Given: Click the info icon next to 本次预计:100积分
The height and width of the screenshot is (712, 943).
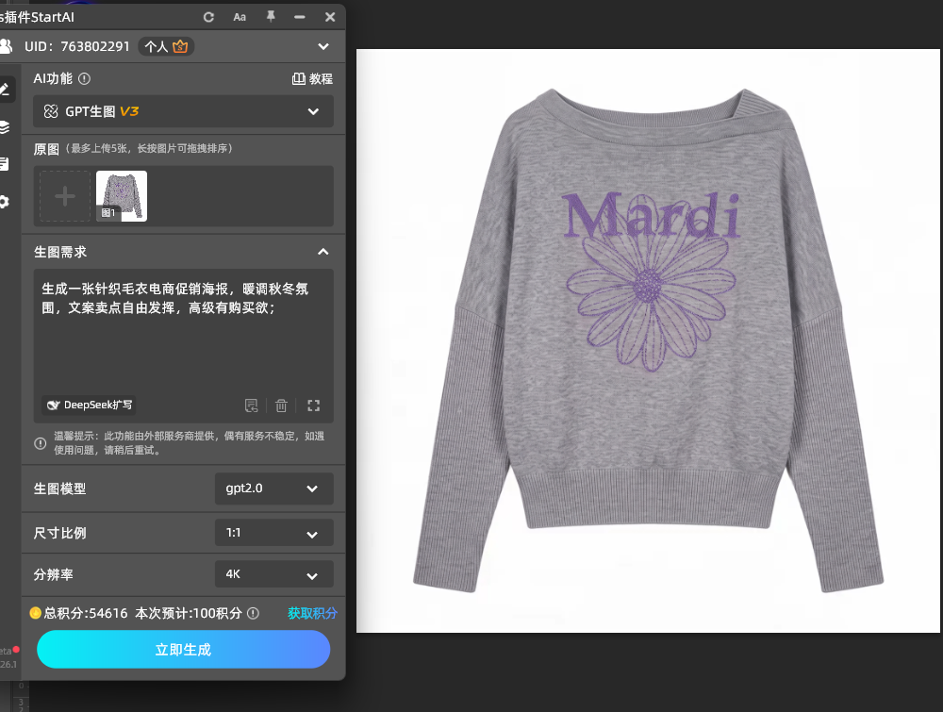Looking at the screenshot, I should [253, 613].
